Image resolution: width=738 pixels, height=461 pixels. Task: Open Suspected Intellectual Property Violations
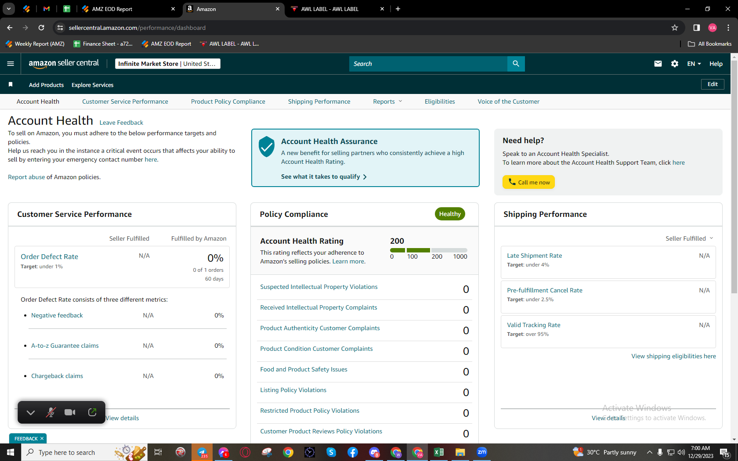point(318,287)
